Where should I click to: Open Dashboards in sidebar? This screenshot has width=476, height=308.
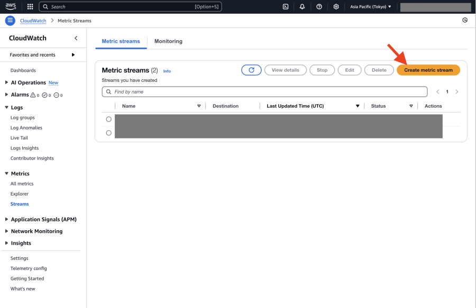pos(23,70)
